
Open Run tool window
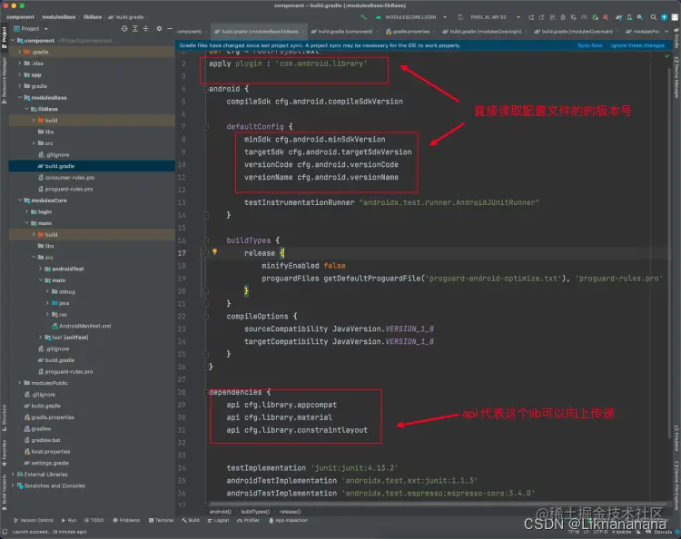pos(69,520)
